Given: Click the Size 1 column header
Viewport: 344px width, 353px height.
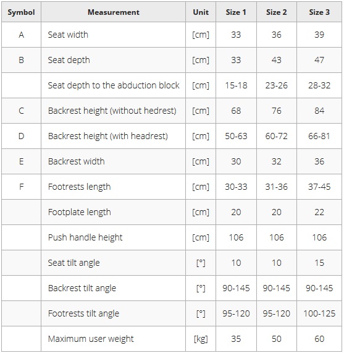Looking at the screenshot, I should [x=236, y=12].
